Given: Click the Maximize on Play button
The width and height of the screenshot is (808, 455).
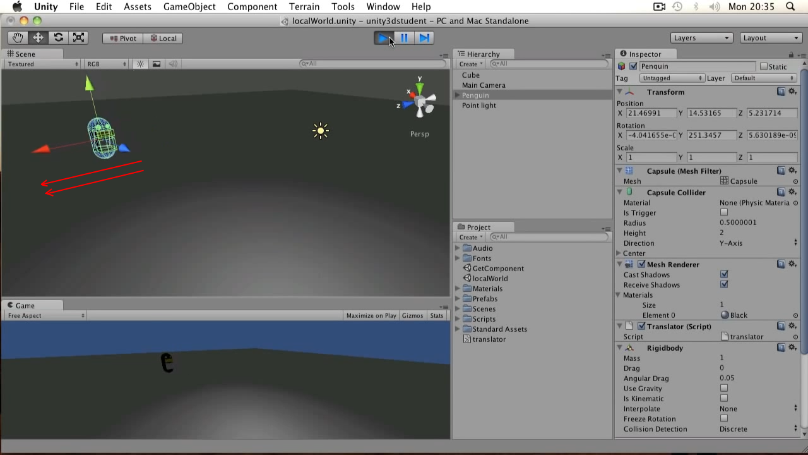Looking at the screenshot, I should [371, 315].
